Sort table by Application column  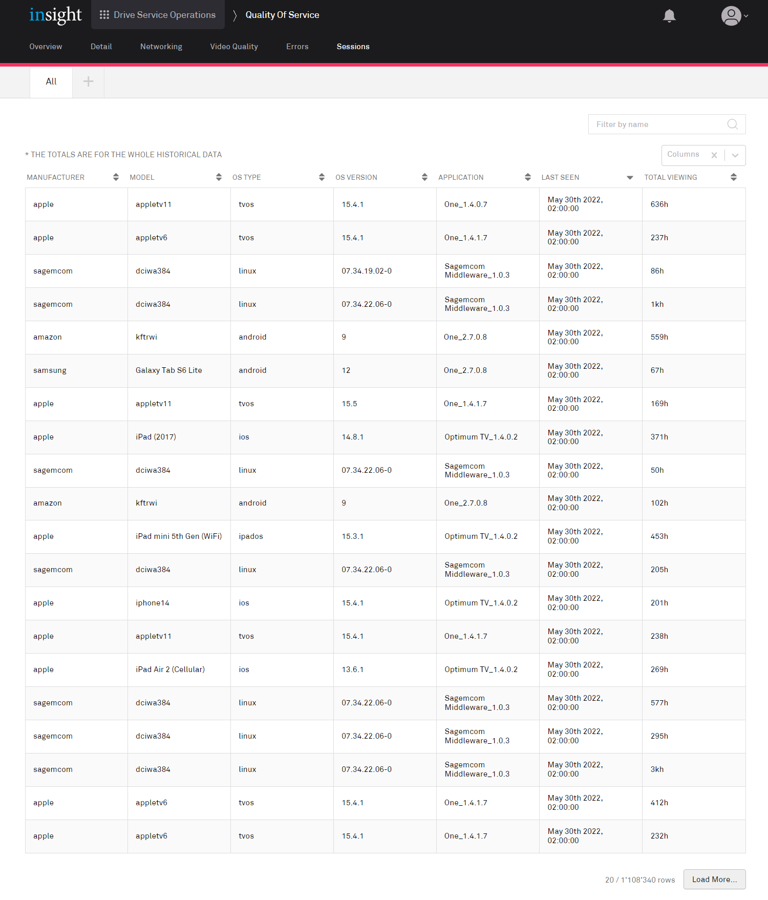(527, 177)
